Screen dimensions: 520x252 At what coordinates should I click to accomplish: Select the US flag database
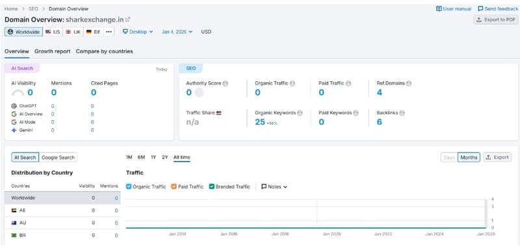point(53,32)
